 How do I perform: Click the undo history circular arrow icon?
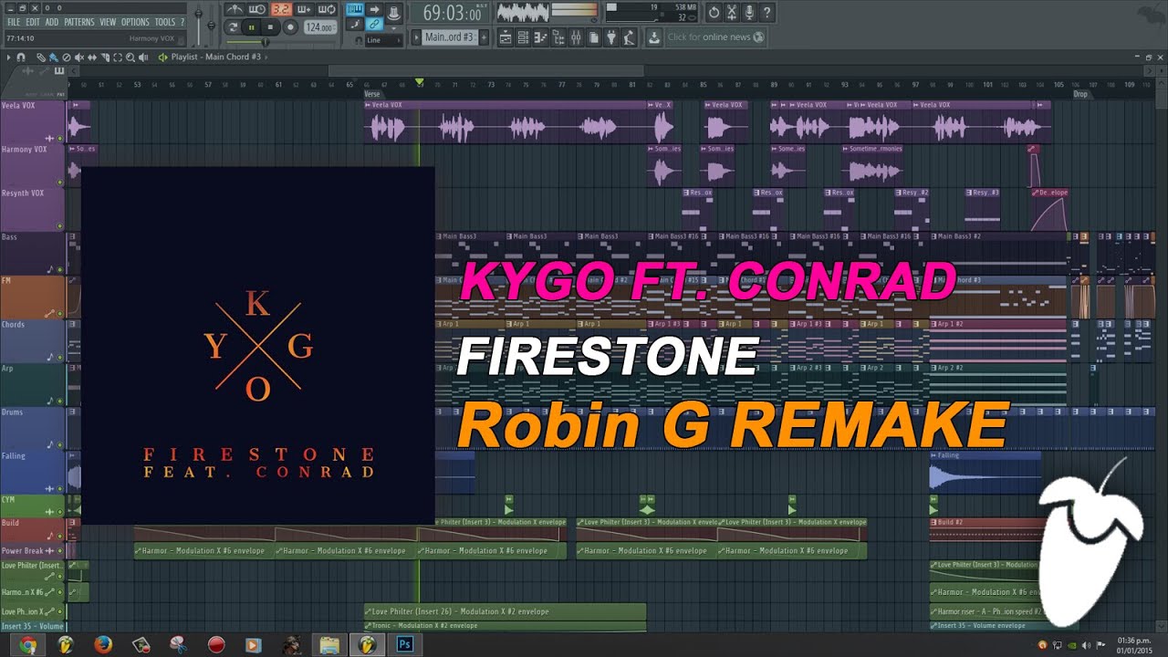point(714,13)
